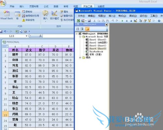Collapse Microsoft Excel 对象 folder
The width and height of the screenshot is (163, 130).
80,37
